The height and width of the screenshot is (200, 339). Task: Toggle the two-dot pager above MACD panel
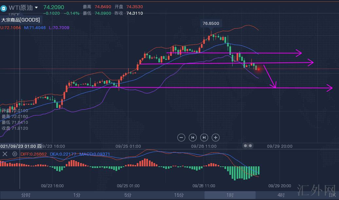248,146
